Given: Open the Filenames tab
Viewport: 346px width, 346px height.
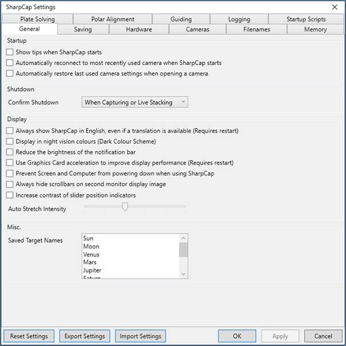Looking at the screenshot, I should click(257, 29).
